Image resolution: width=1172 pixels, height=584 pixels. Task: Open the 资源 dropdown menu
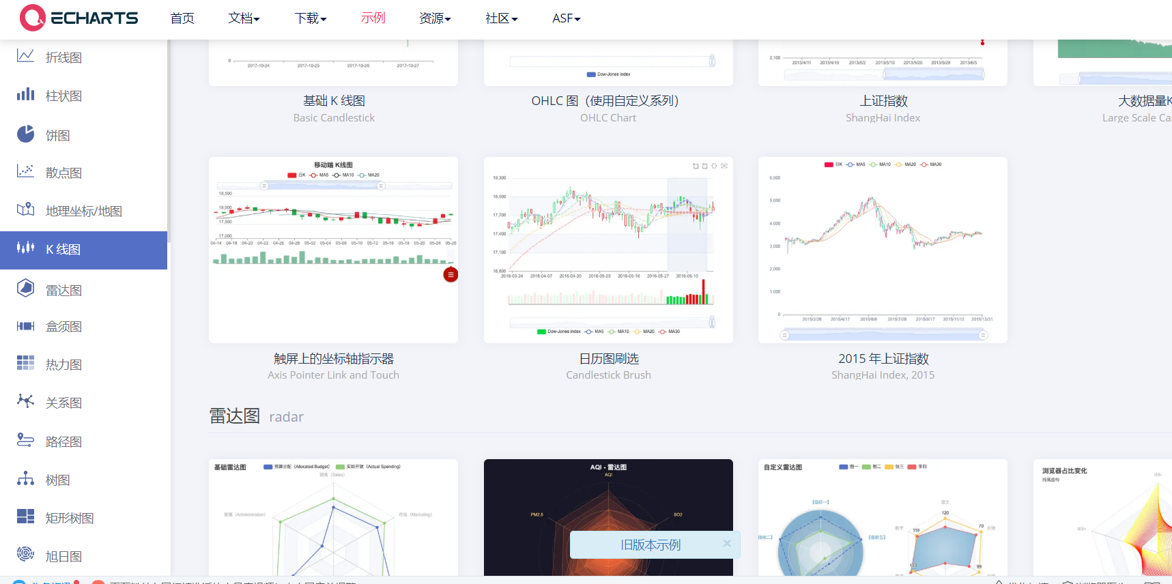435,18
